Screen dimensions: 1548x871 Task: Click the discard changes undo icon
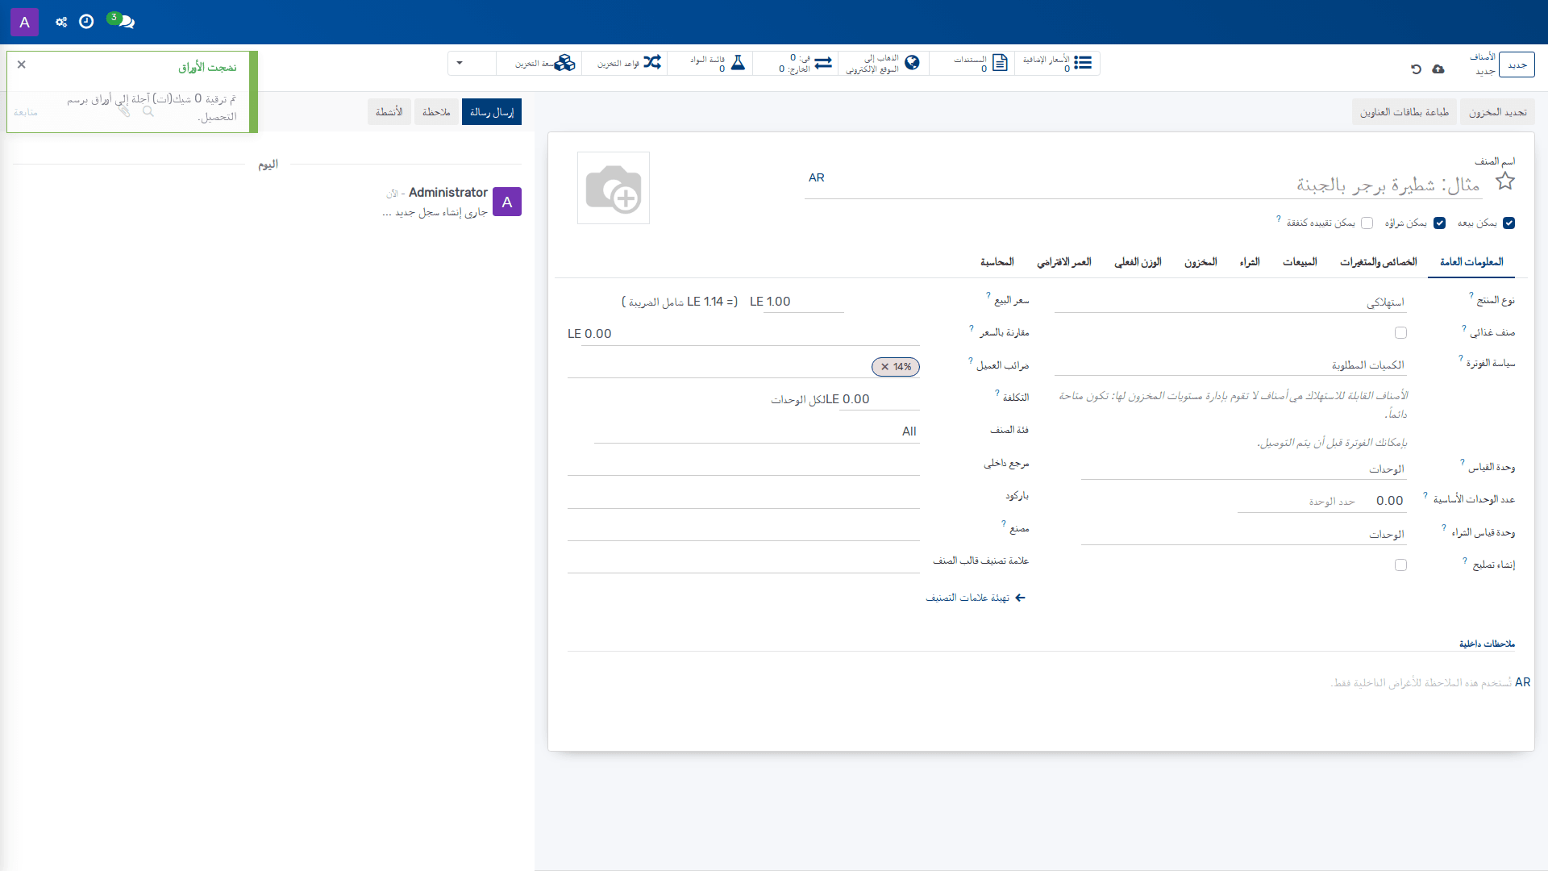(x=1416, y=69)
